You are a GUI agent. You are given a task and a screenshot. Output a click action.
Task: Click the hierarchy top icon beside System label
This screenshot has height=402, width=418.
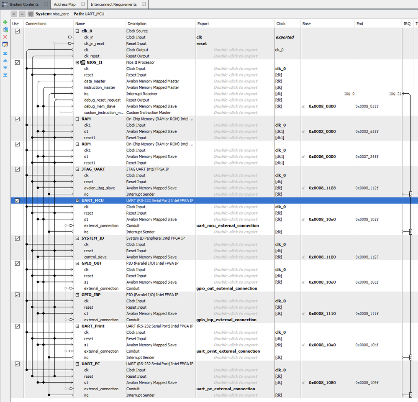click(x=14, y=14)
